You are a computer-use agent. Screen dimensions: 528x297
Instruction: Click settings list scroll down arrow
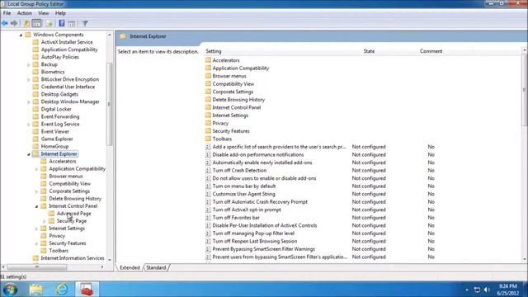point(525,260)
